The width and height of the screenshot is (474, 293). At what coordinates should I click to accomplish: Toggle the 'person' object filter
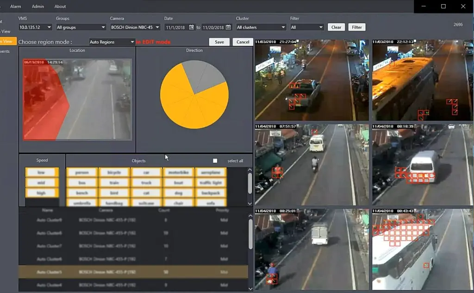(x=82, y=172)
